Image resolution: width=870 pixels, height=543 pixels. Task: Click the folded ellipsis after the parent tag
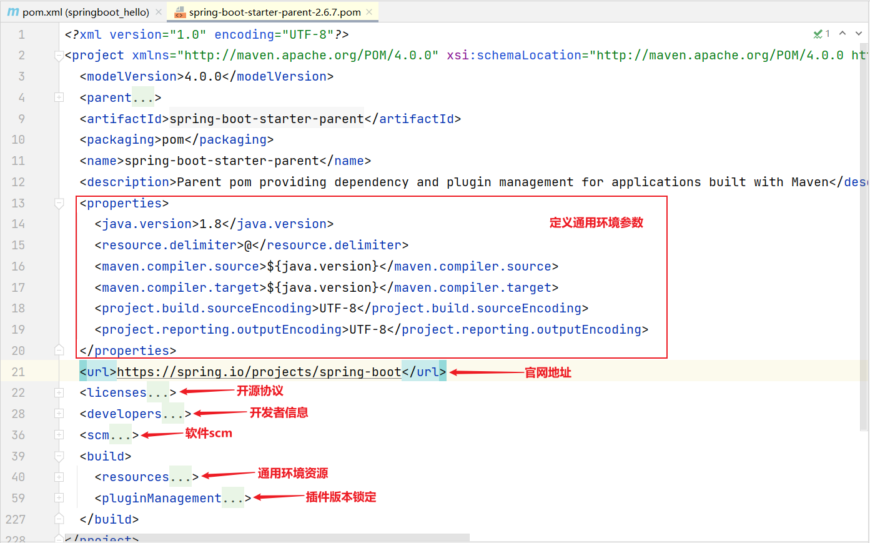(x=143, y=97)
